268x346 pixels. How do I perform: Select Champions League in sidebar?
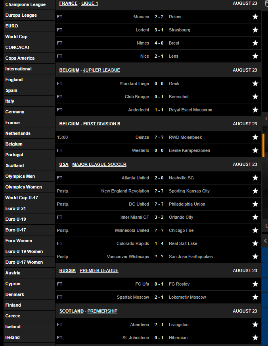[x=29, y=4]
